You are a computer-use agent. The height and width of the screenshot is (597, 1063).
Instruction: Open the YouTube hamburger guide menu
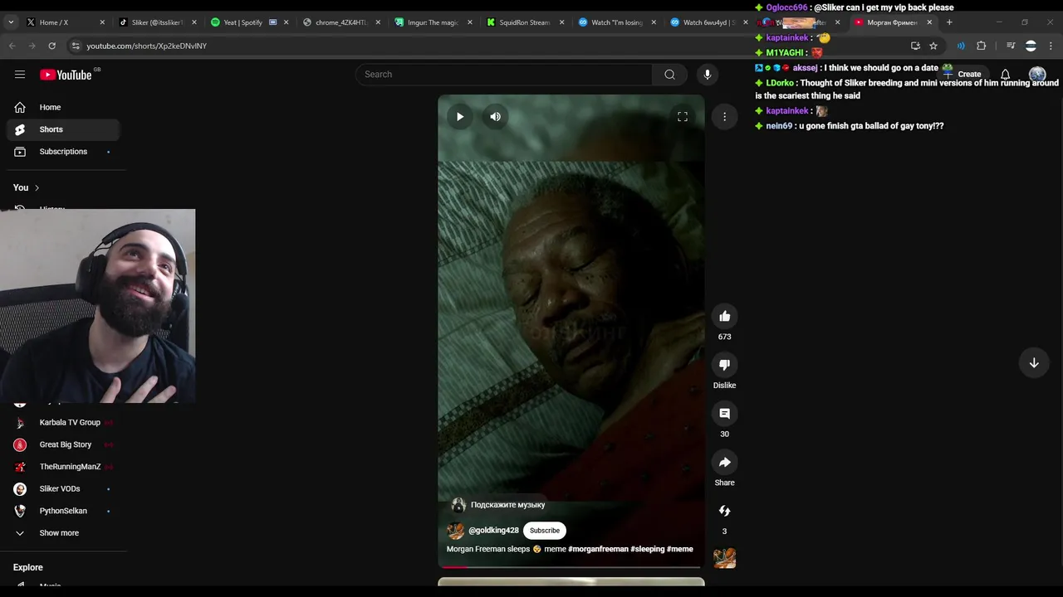[20, 75]
